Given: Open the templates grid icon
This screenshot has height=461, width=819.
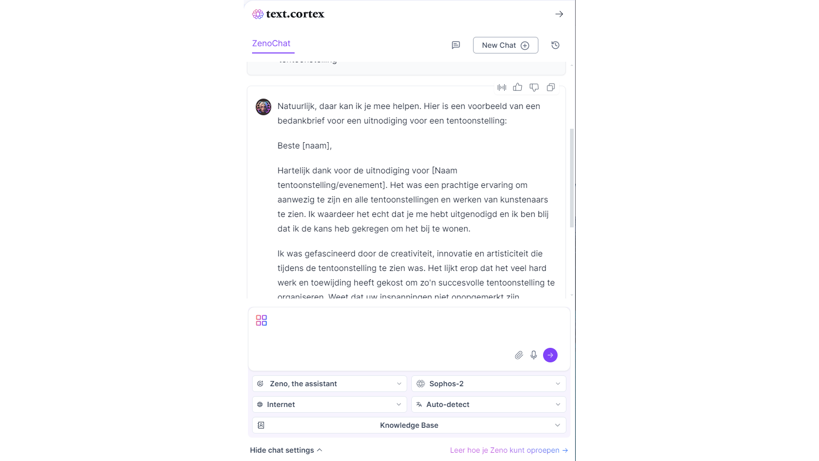Looking at the screenshot, I should pos(261,320).
